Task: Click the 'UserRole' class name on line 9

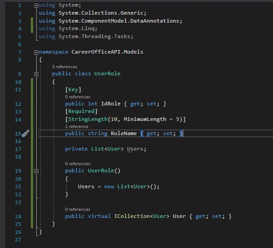Action: 107,74
